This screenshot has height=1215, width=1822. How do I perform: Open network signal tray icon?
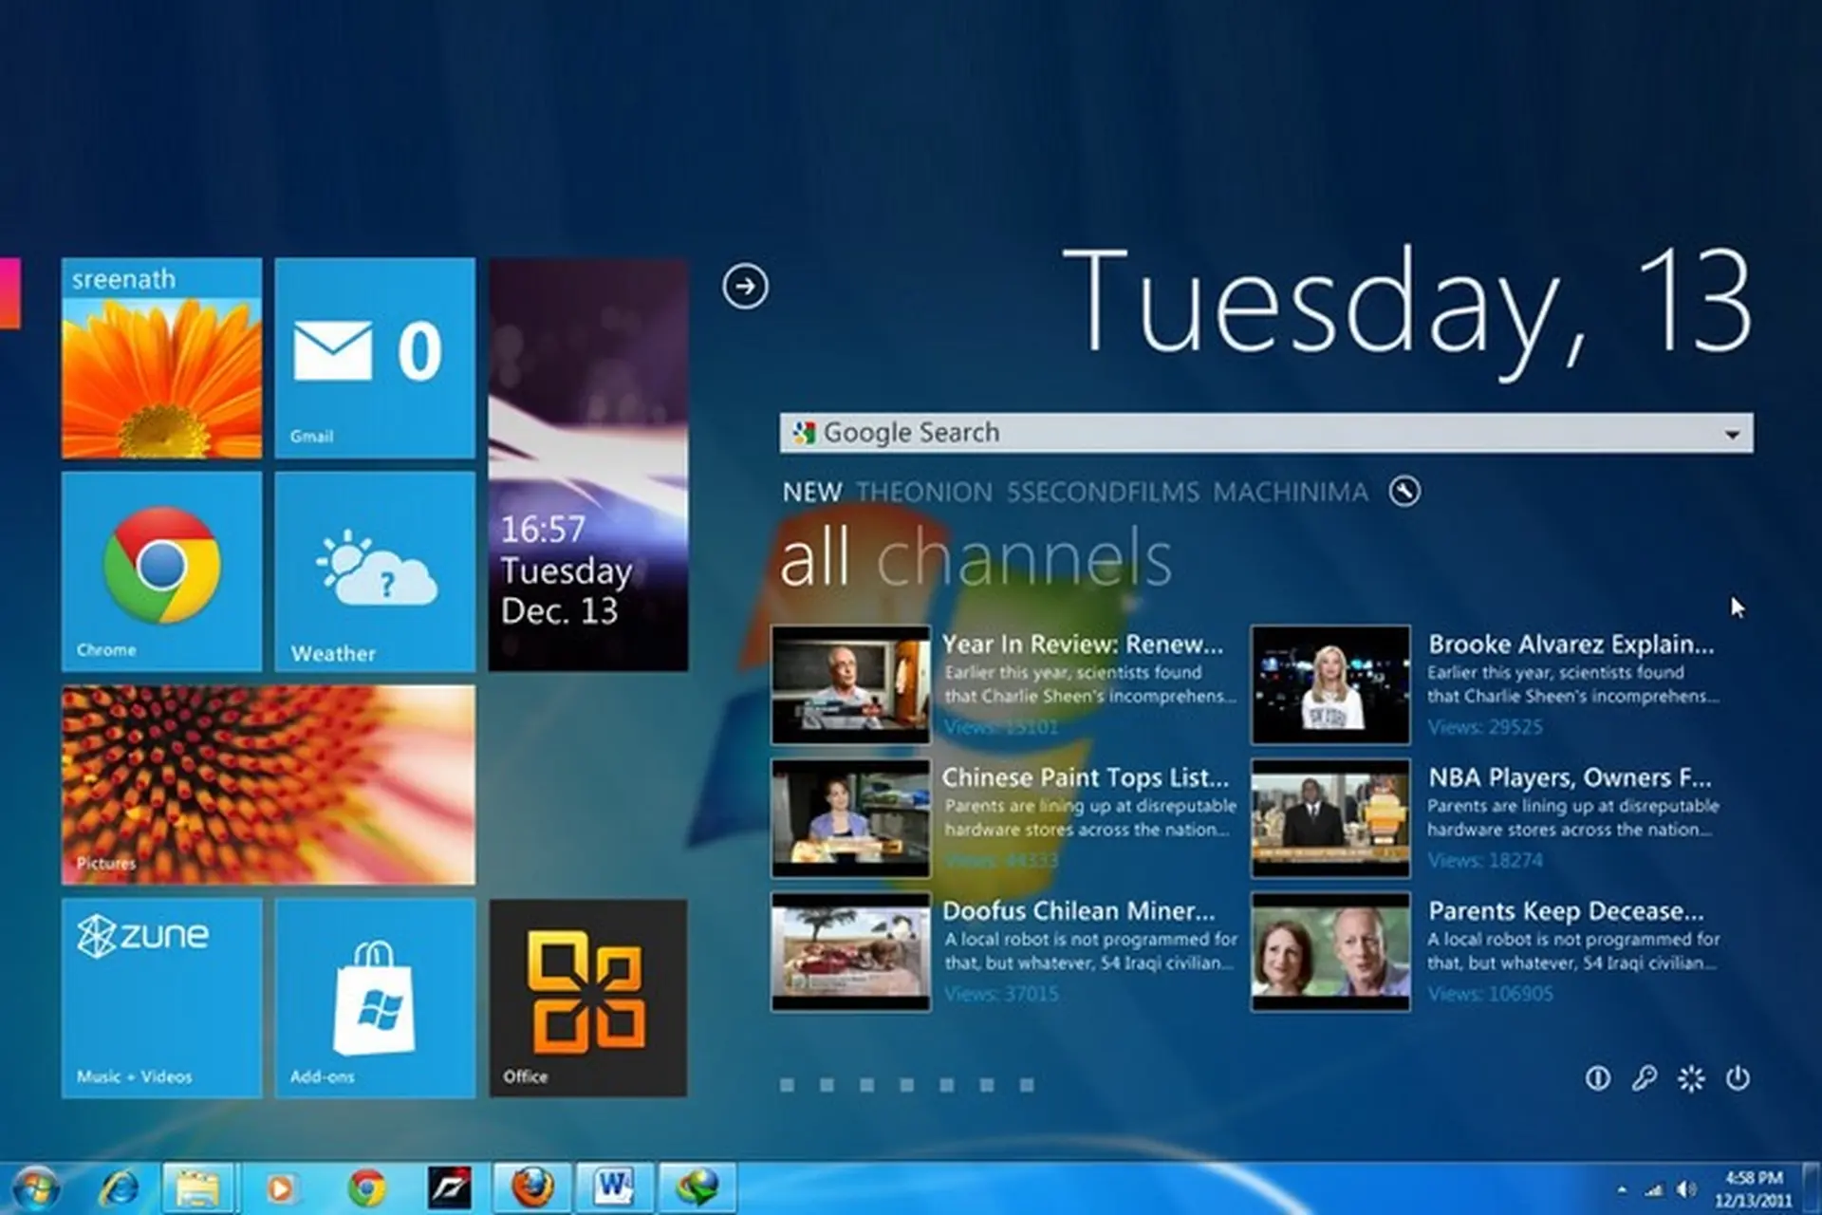1654,1189
